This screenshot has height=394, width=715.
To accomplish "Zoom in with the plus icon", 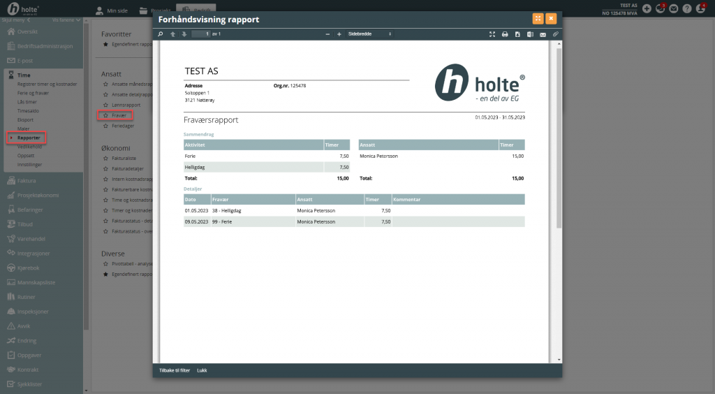I will click(x=339, y=34).
